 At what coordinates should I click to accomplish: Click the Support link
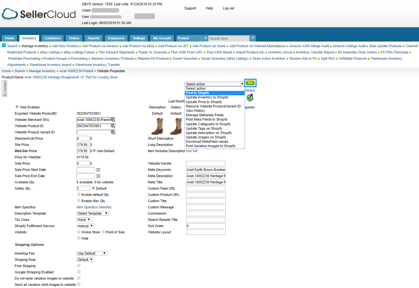pyautogui.click(x=190, y=8)
